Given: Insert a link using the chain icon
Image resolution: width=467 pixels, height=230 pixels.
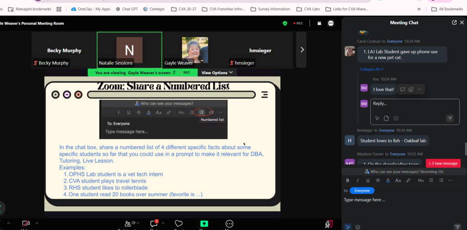Looking at the screenshot, I should click(x=408, y=180).
